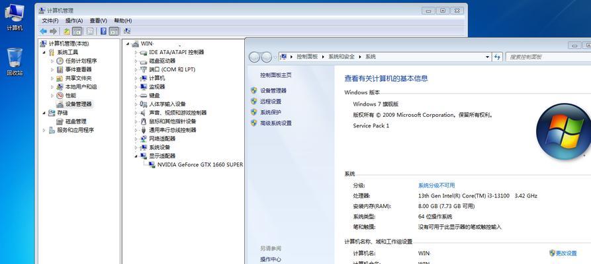Open the 系统保护 link

(x=271, y=112)
